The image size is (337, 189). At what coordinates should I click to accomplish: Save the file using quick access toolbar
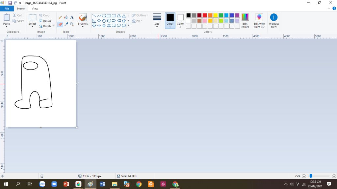click(10, 3)
